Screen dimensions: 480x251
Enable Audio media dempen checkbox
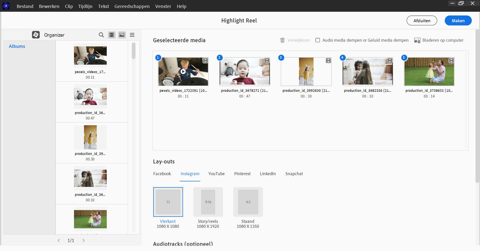(x=318, y=40)
